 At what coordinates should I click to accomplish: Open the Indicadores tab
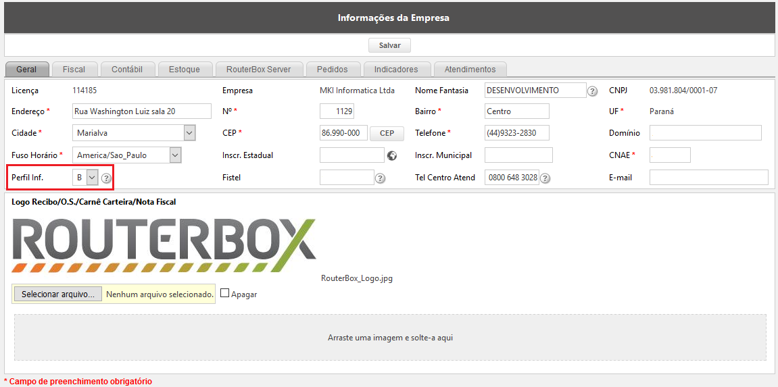tap(396, 70)
